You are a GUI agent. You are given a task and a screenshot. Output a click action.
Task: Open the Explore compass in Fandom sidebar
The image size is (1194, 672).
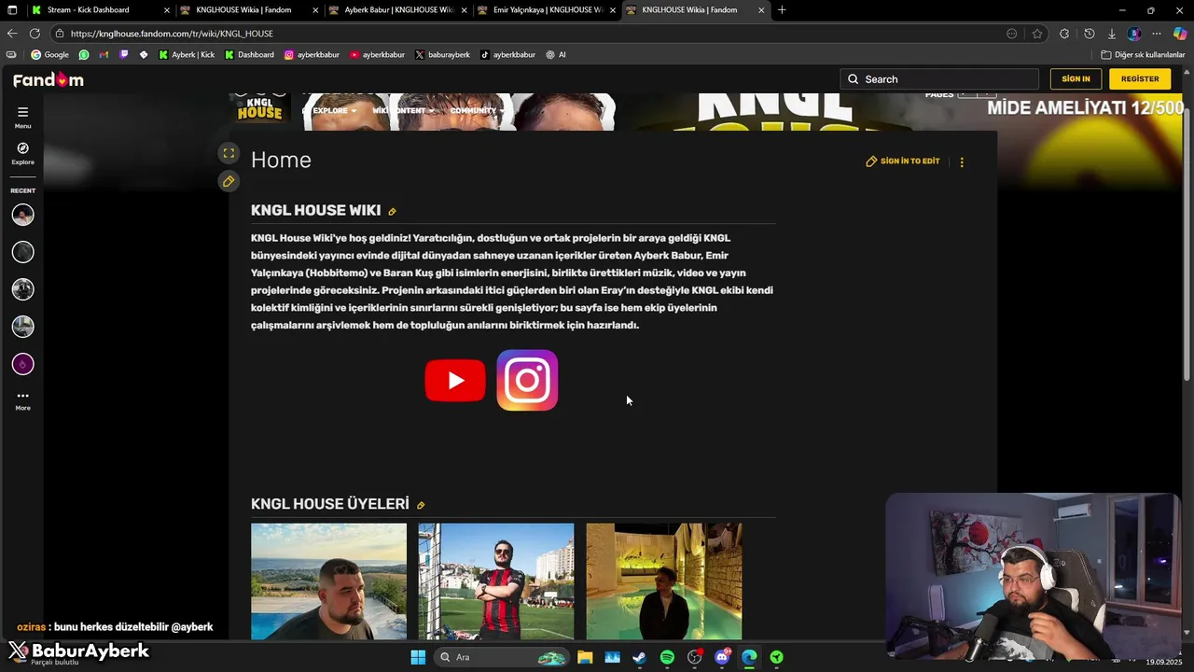[x=22, y=153]
